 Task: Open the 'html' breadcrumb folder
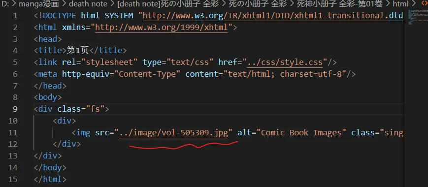tap(400, 4)
